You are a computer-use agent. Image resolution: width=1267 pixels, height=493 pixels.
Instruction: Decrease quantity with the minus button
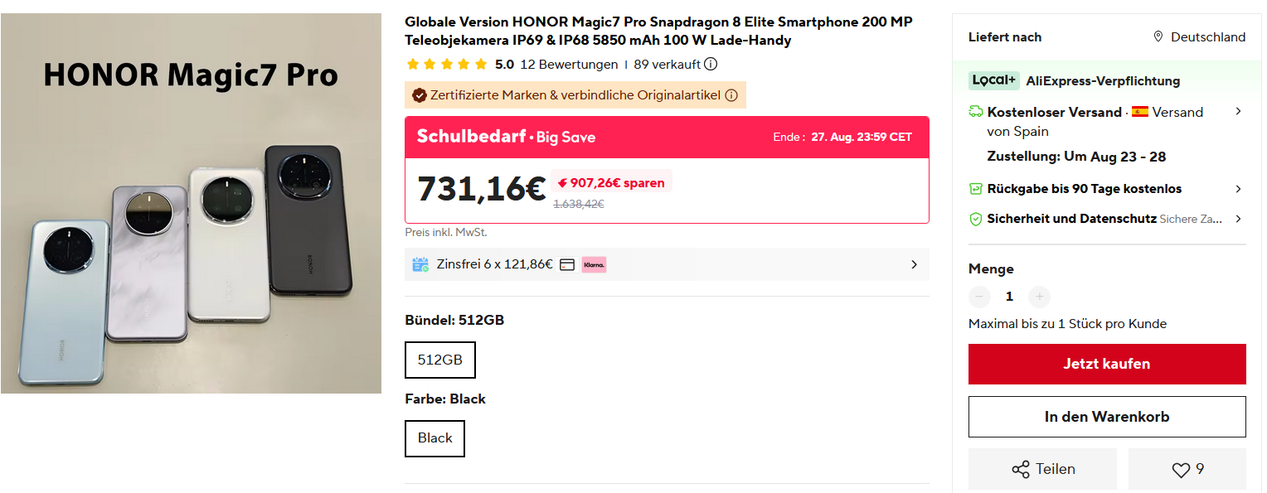979,297
